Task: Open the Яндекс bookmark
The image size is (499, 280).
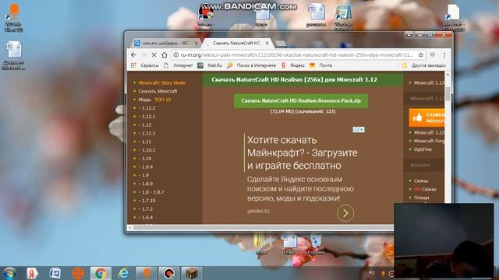Action: tap(293, 65)
